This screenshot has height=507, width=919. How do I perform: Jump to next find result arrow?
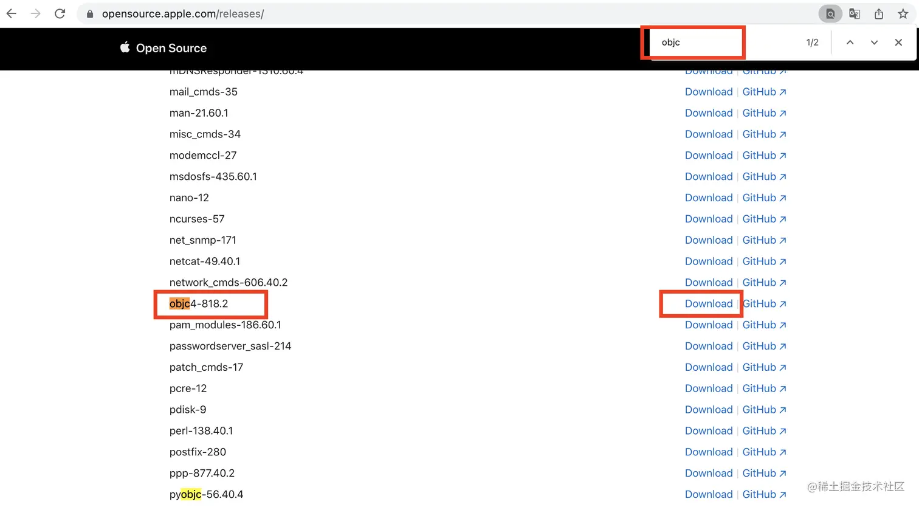coord(874,42)
